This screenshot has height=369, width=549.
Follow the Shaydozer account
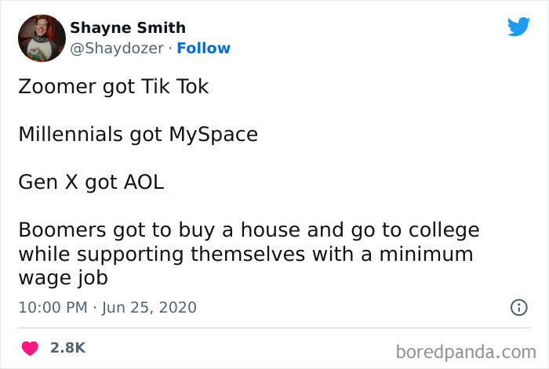[203, 49]
